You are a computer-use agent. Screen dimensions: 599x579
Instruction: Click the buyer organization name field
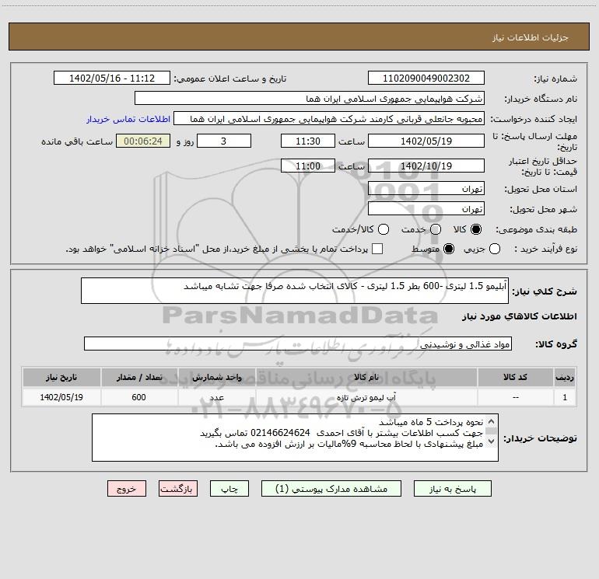[x=310, y=99]
